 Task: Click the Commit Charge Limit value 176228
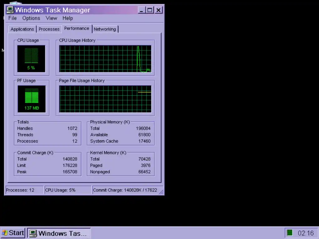tap(70, 166)
